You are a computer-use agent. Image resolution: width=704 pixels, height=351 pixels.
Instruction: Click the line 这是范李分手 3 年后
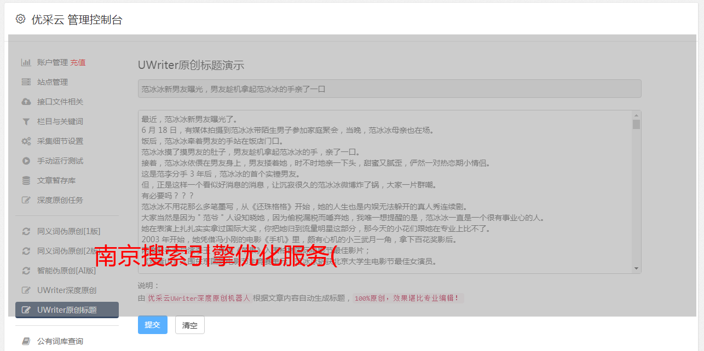click(x=221, y=174)
